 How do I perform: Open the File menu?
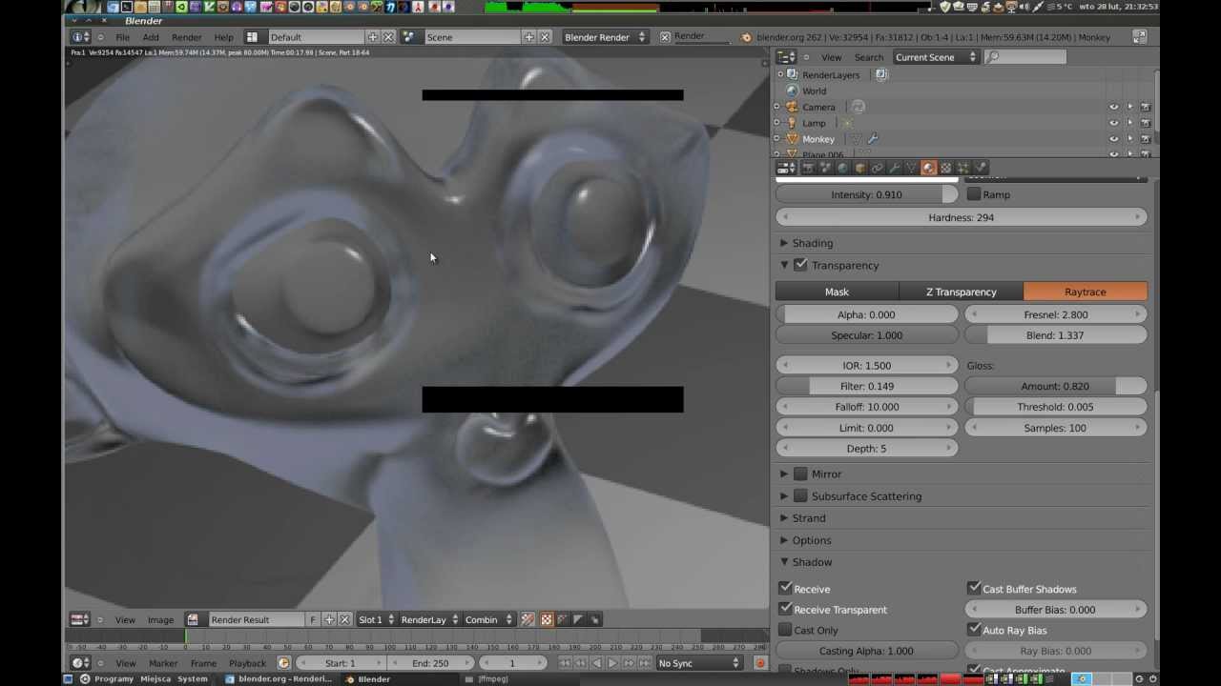click(x=122, y=37)
